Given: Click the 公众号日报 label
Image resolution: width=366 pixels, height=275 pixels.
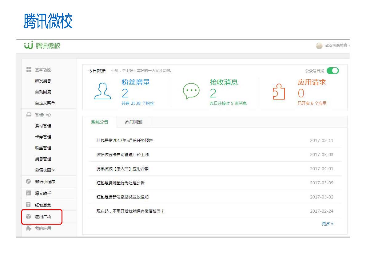Looking at the screenshot, I should pos(314,71).
